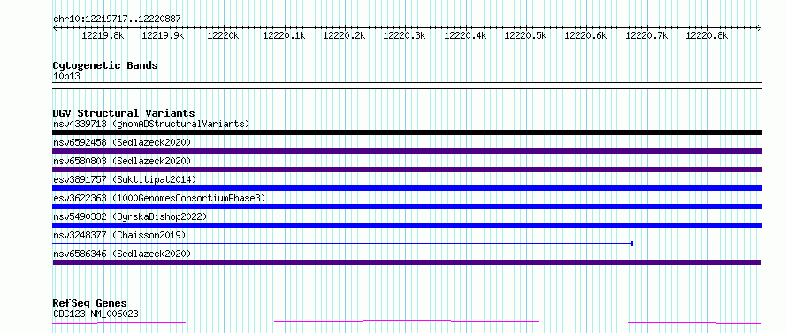Click the right arrowhead of the ruler
The image size is (787, 333).
click(760, 27)
